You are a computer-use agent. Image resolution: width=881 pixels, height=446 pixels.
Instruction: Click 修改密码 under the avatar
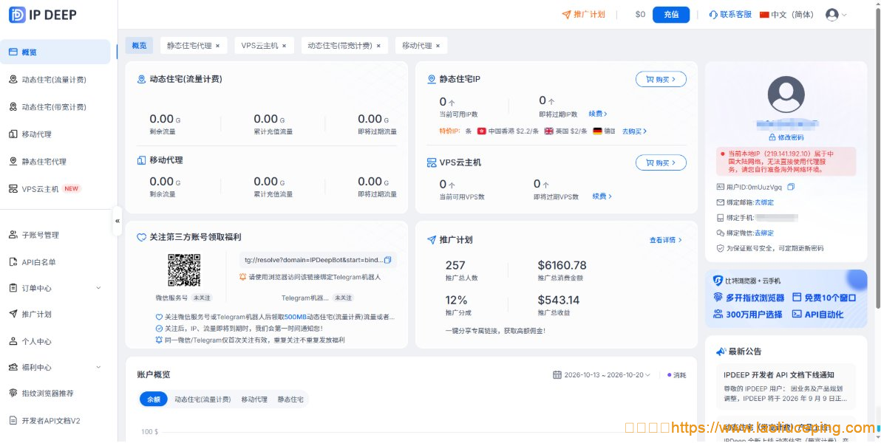click(x=786, y=137)
